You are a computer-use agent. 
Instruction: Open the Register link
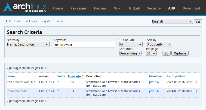[46, 21]
